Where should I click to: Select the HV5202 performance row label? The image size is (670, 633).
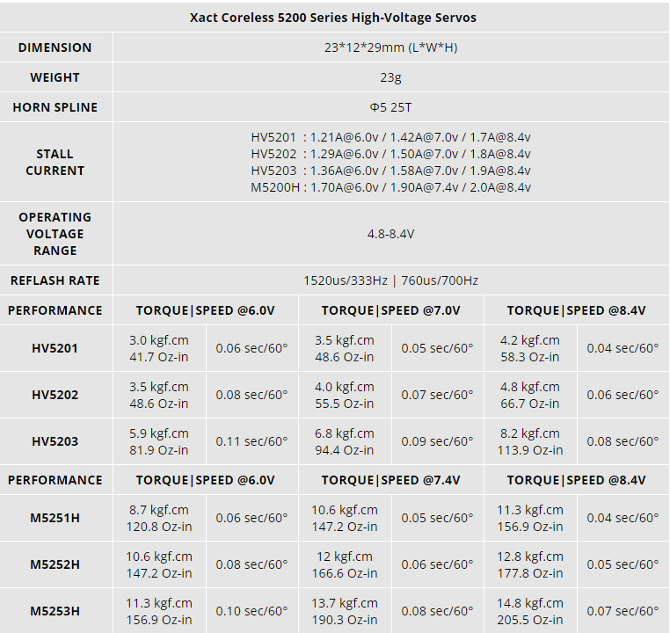click(x=55, y=395)
